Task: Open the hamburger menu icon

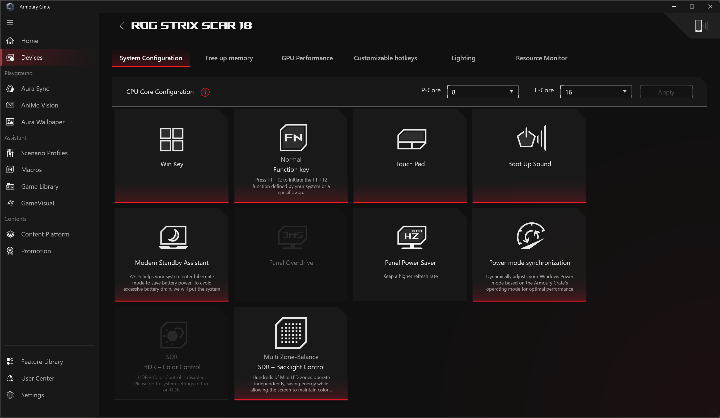Action: coord(10,23)
